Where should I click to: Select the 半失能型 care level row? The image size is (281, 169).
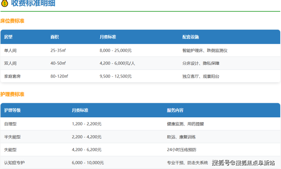pyautogui.click(x=13, y=137)
